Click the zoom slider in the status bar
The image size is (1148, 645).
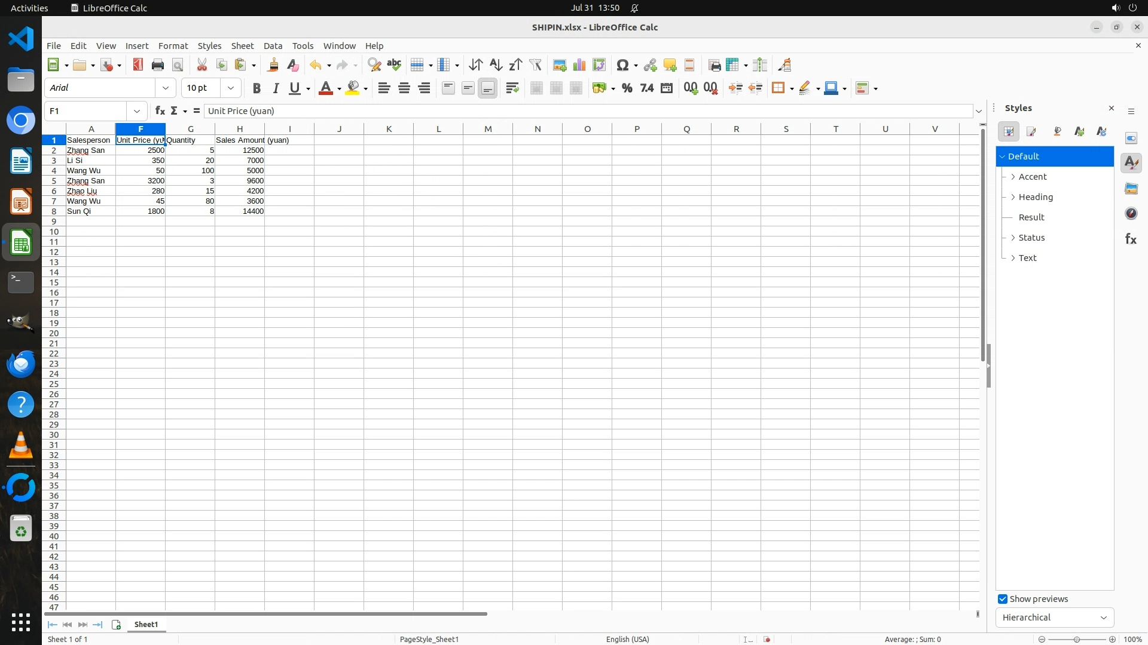(1076, 640)
